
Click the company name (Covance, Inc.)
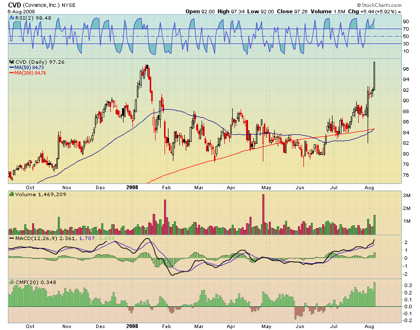[41, 5]
